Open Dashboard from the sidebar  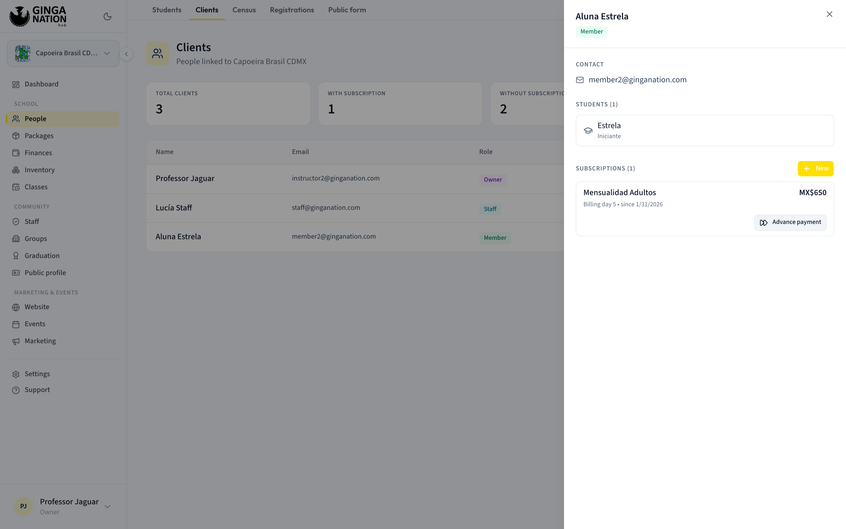(63, 84)
